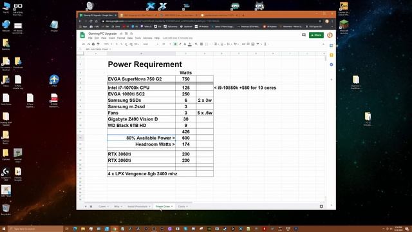This screenshot has height=232, width=412.
Task: Open the fill color picker
Action: (196, 44)
